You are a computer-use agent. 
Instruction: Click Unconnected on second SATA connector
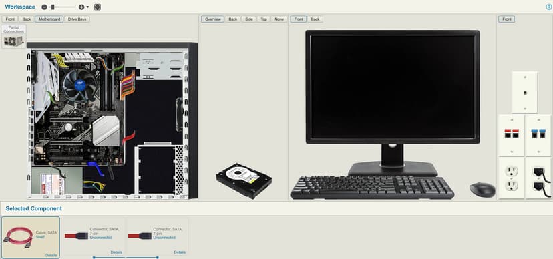[x=164, y=238]
